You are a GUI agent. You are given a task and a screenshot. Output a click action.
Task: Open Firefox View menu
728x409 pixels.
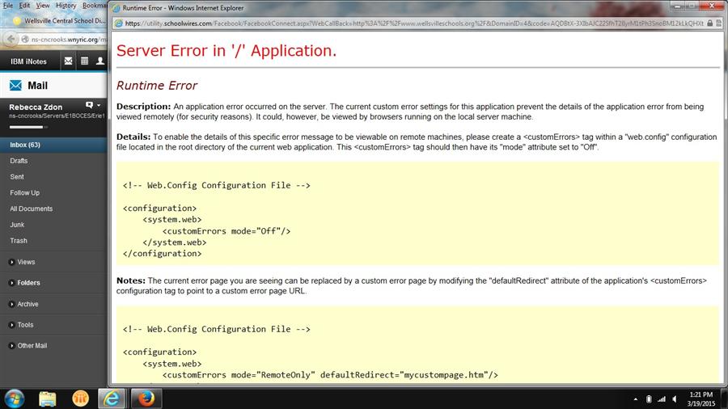43,6
